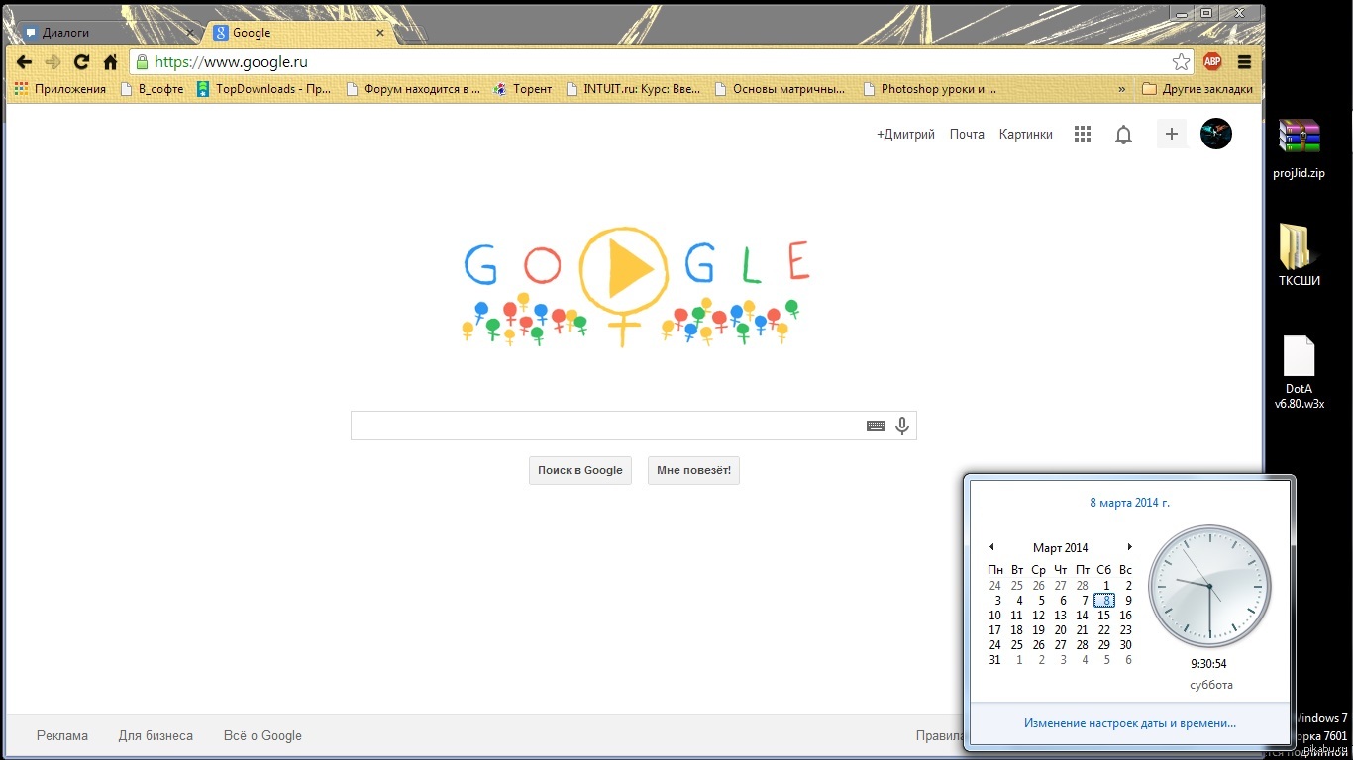Open the Всё о Google footer link
This screenshot has width=1353, height=760.
tap(262, 735)
